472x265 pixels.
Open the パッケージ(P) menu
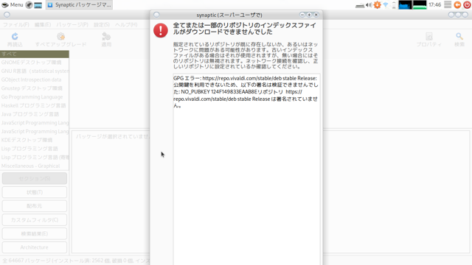[x=72, y=24]
